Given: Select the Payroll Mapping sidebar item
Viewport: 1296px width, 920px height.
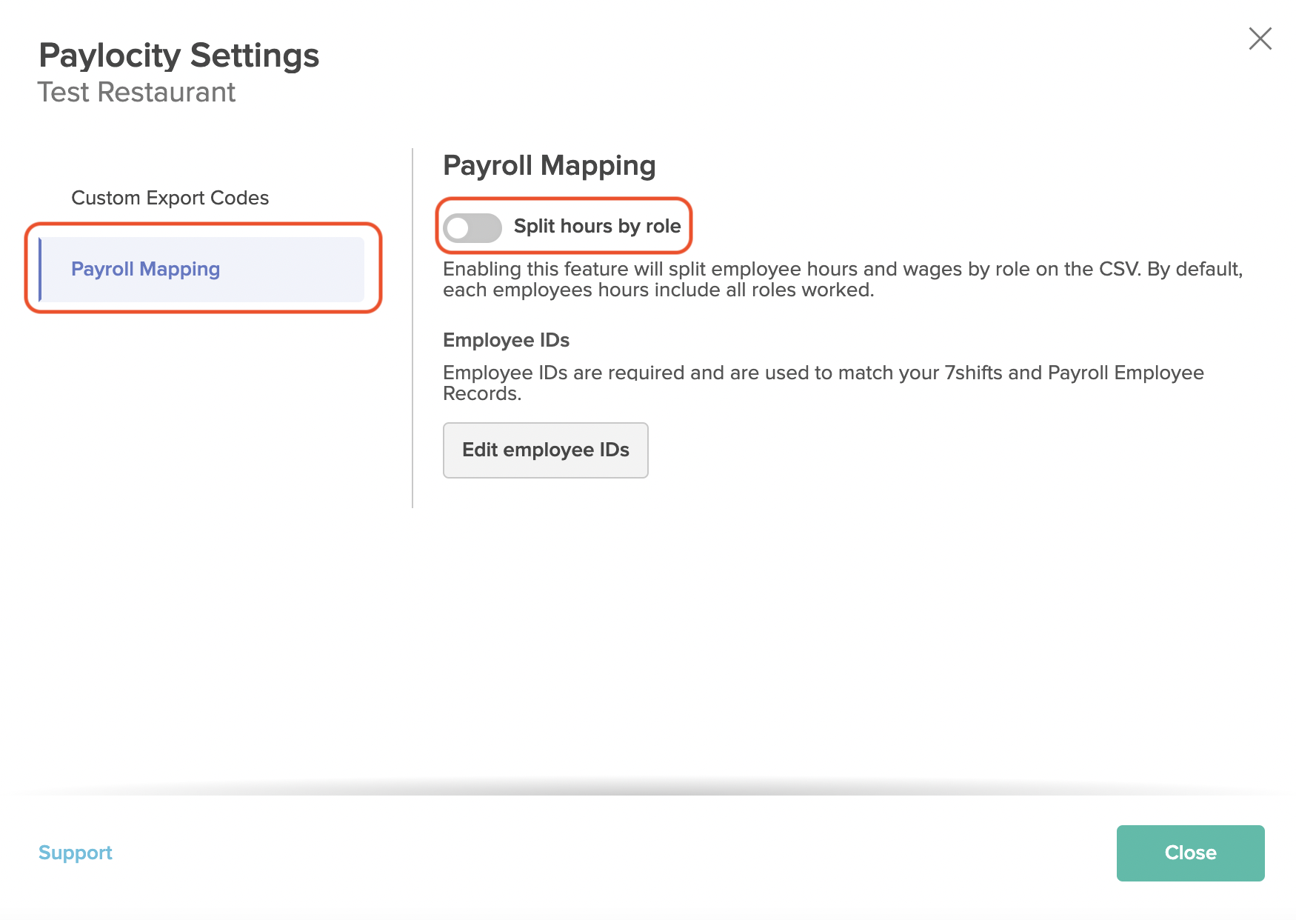Looking at the screenshot, I should point(201,269).
